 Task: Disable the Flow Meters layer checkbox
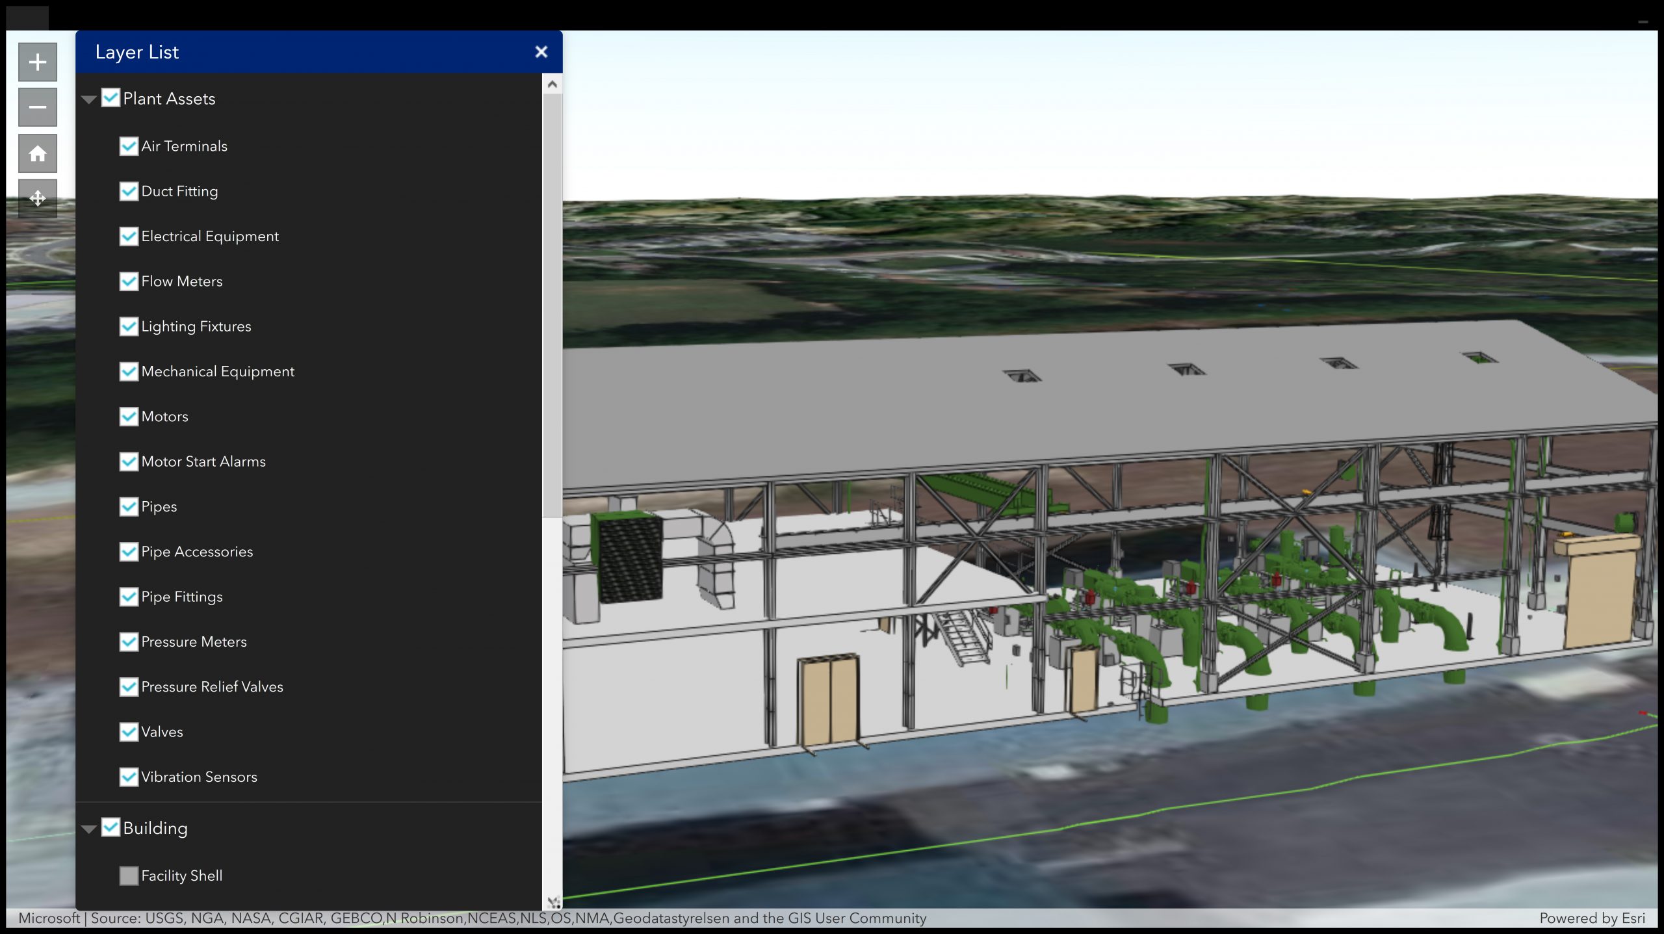pyautogui.click(x=129, y=280)
